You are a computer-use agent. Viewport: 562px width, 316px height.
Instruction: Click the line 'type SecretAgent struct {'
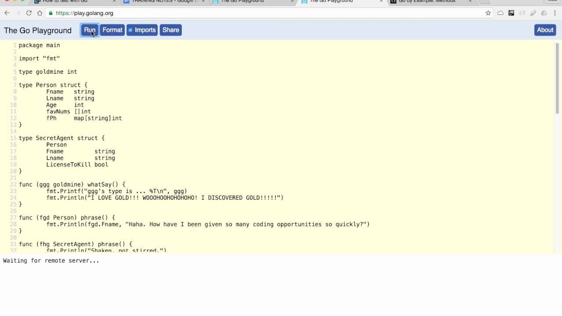pos(62,138)
